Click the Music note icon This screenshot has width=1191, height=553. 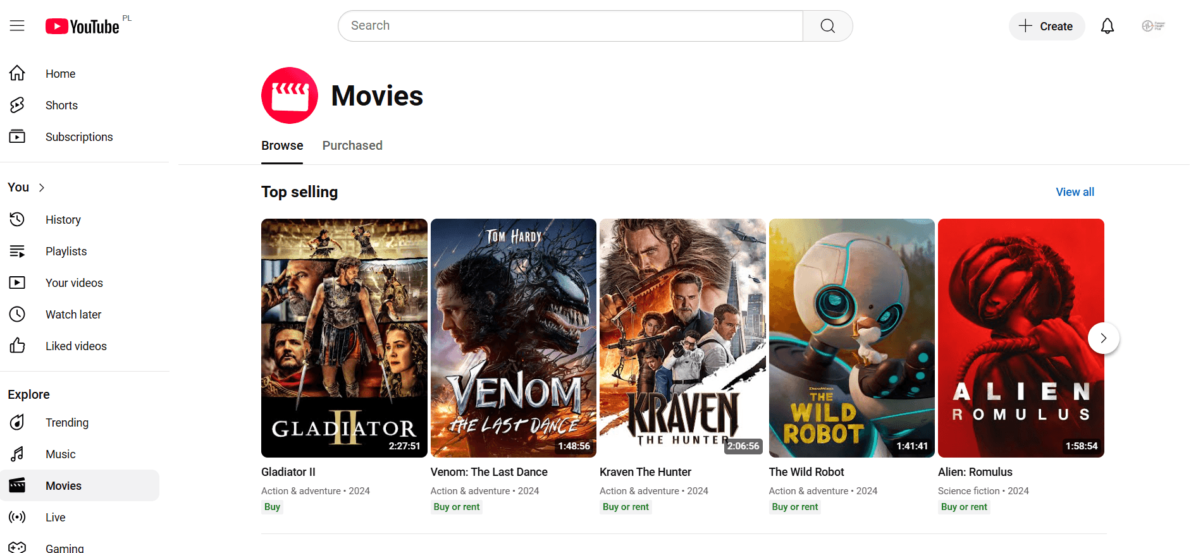[x=17, y=454]
